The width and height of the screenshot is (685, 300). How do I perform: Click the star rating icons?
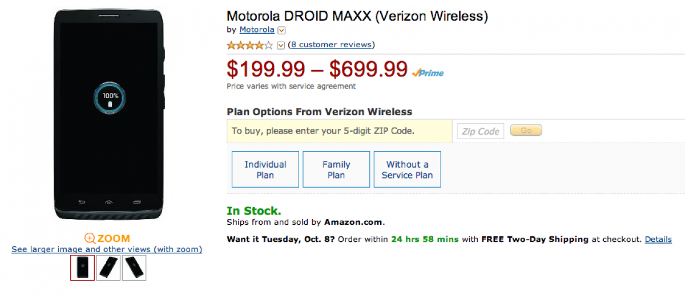click(249, 45)
